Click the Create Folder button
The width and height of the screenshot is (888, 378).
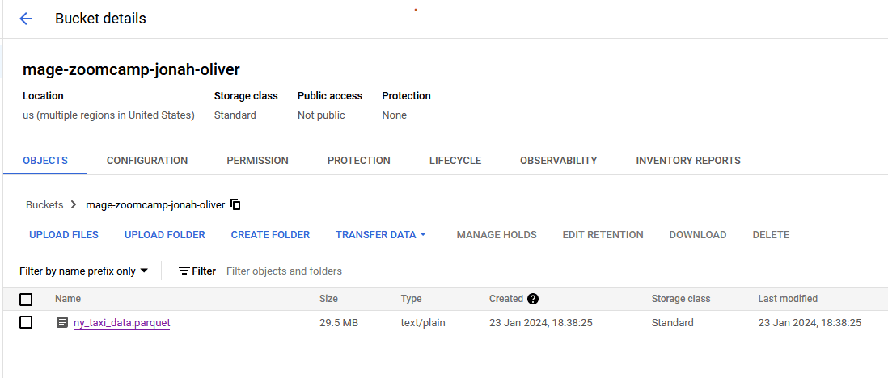click(x=270, y=235)
